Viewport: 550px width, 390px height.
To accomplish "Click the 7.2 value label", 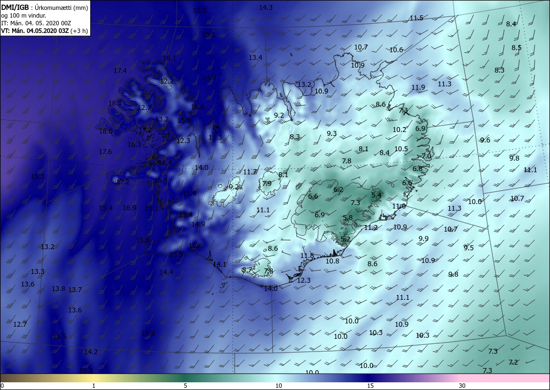I will pyautogui.click(x=513, y=362).
